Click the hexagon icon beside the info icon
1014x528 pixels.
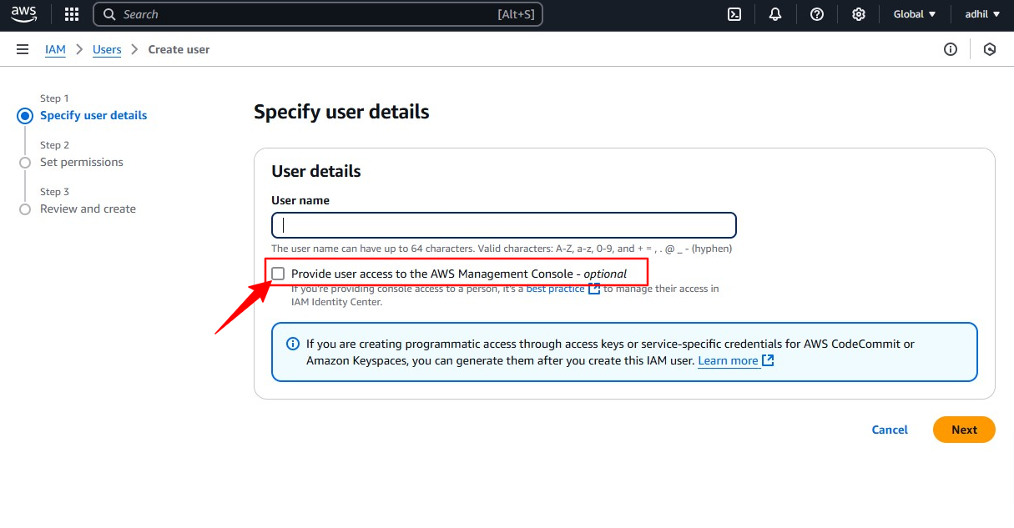pyautogui.click(x=990, y=49)
